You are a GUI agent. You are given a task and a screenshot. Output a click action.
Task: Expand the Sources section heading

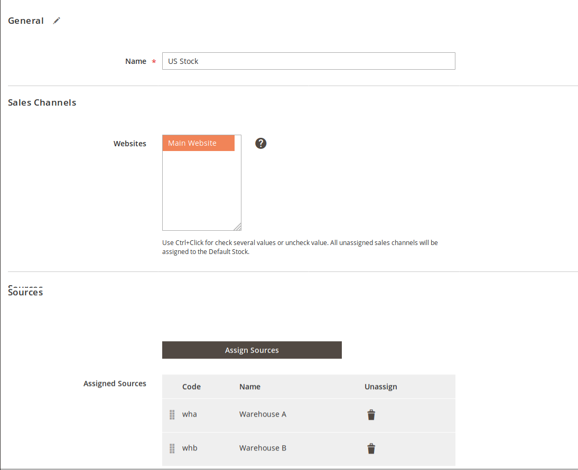click(x=25, y=292)
